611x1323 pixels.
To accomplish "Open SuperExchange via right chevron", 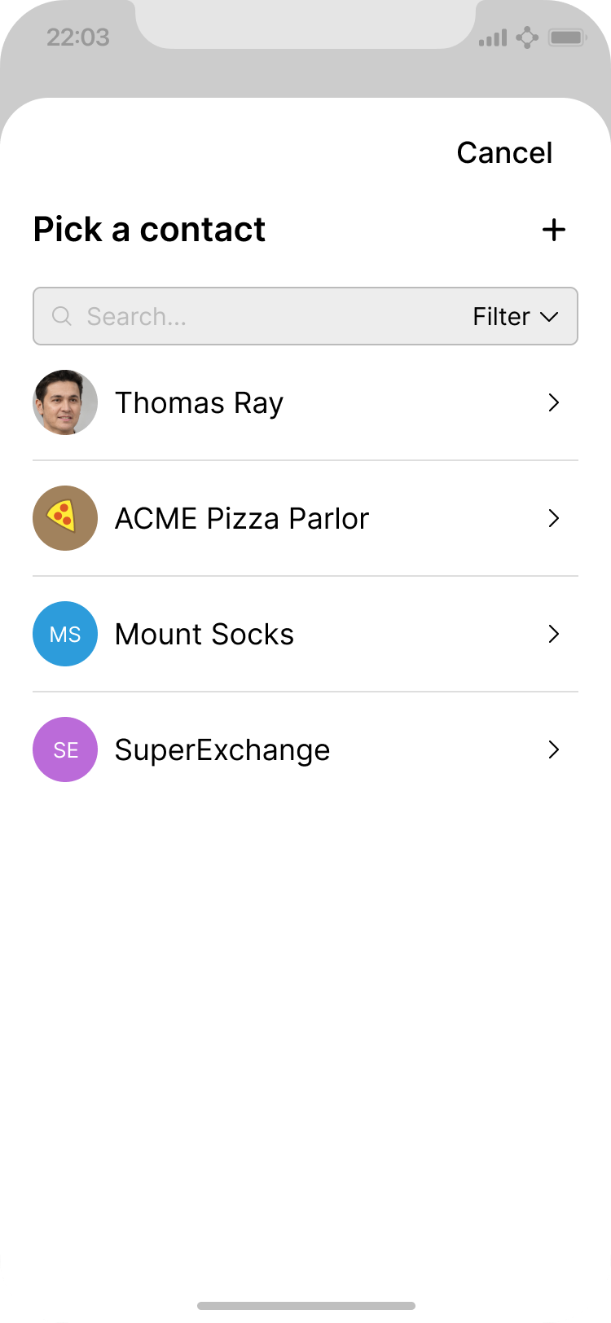I will click(x=554, y=749).
